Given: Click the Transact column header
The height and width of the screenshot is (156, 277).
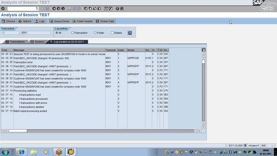Looking at the screenshot, I should (x=111, y=50).
